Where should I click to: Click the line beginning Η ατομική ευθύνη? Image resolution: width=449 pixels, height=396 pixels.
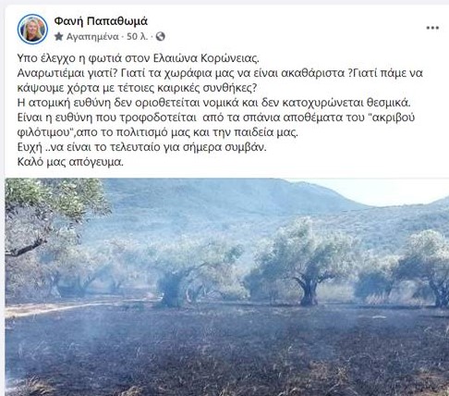[x=214, y=103]
